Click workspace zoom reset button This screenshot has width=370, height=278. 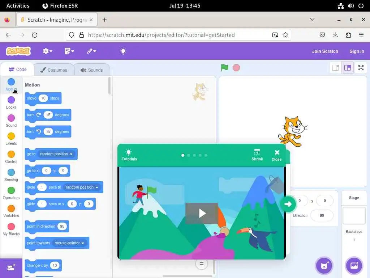pos(202,264)
